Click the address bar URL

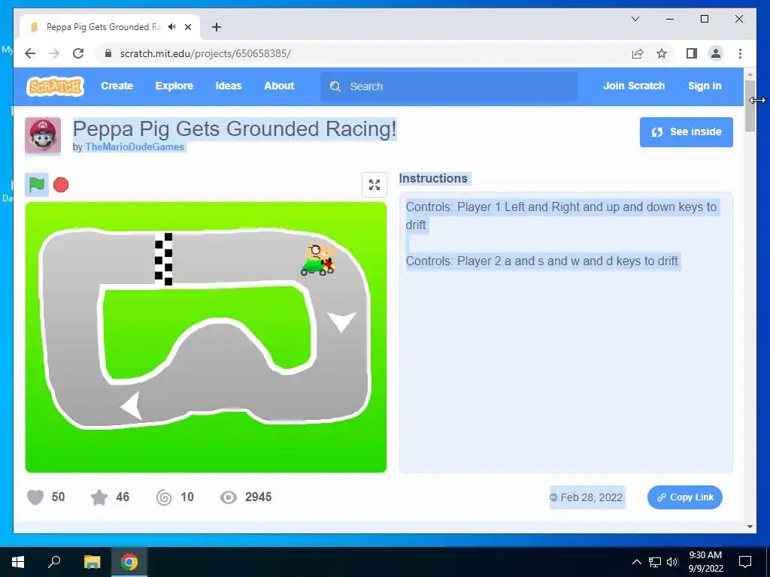tap(205, 53)
